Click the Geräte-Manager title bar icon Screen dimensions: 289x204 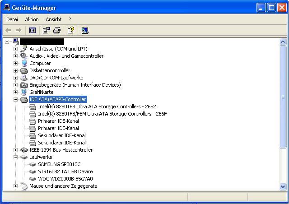click(x=7, y=7)
